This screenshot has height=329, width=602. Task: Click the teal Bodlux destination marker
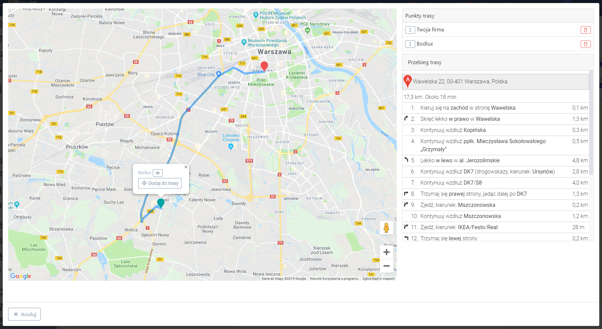[161, 203]
